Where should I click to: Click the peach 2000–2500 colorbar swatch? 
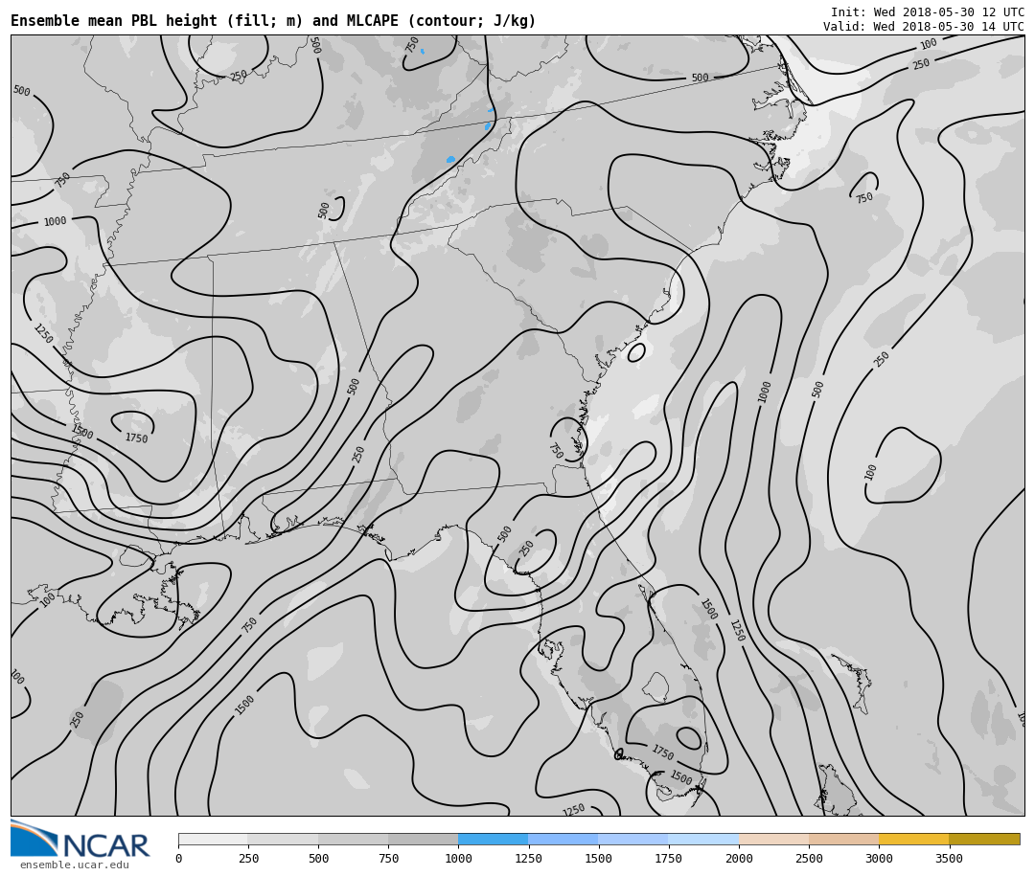[773, 839]
